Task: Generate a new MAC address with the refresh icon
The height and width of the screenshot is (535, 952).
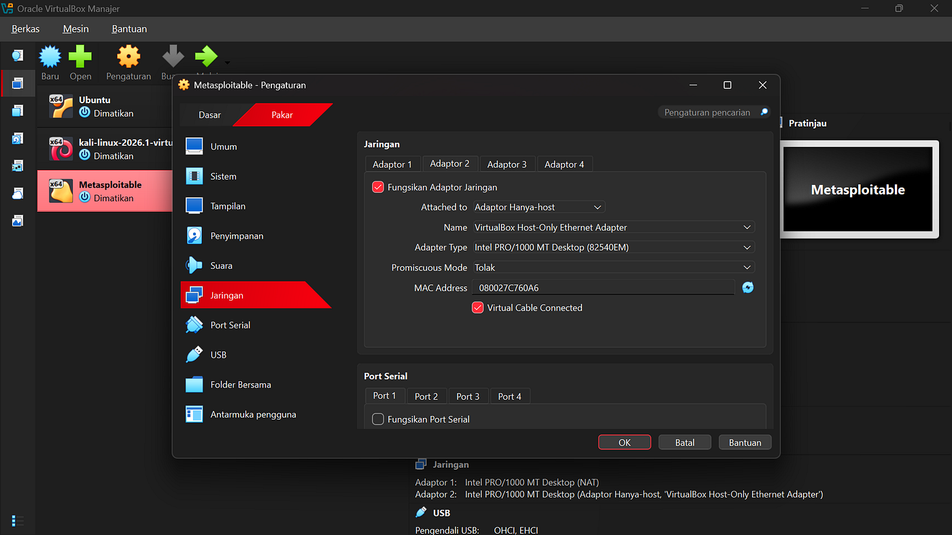Action: click(x=748, y=288)
